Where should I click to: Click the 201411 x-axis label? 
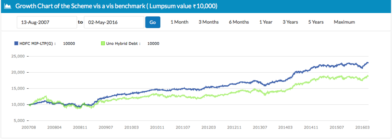311,127
